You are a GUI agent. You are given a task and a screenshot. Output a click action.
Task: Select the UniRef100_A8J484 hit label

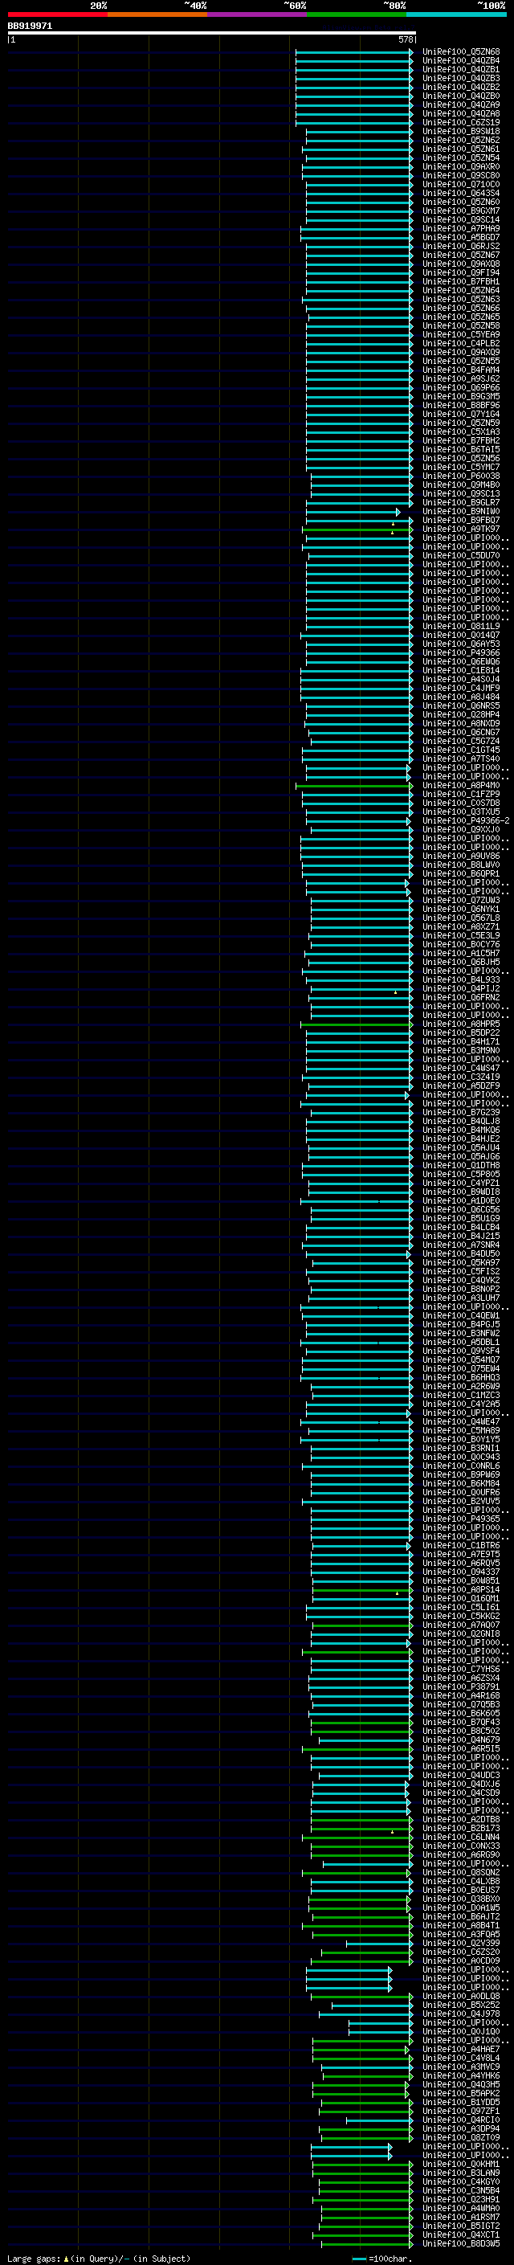tap(461, 697)
